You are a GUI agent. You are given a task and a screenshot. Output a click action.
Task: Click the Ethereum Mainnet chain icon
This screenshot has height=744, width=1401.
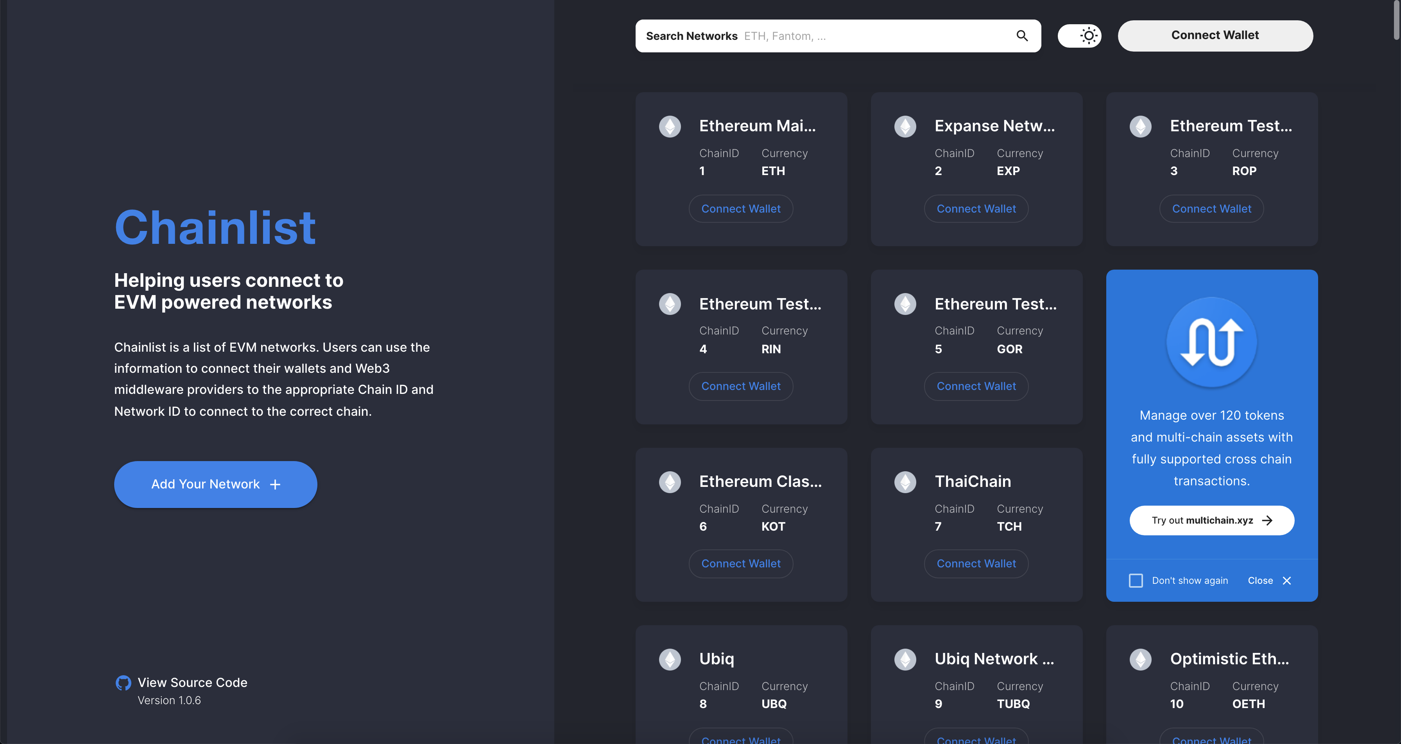pyautogui.click(x=670, y=126)
